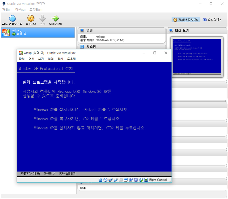
Task: Click the USB device status icon
Action: tap(116, 180)
